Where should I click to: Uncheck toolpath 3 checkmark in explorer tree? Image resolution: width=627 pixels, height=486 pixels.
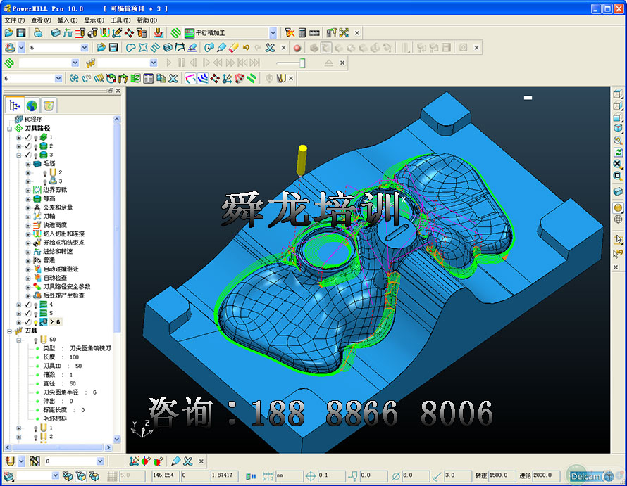click(27, 155)
